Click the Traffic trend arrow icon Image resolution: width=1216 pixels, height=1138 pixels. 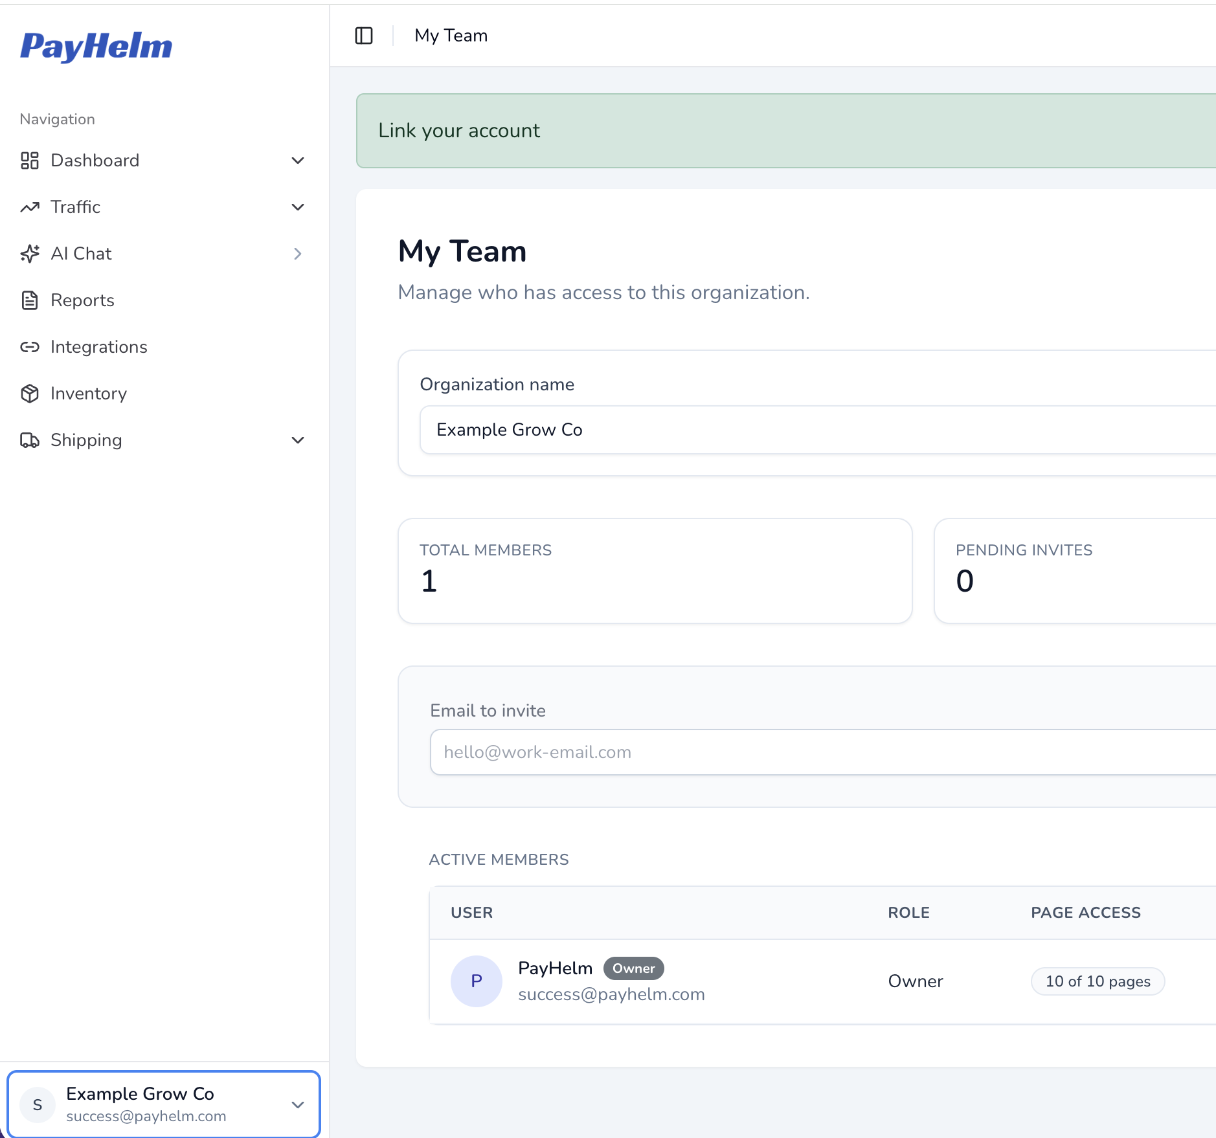[30, 207]
